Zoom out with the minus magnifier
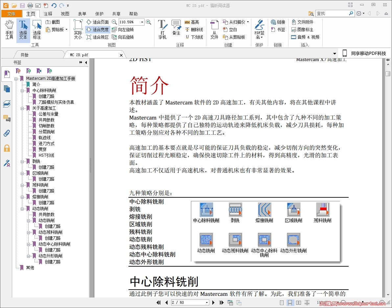Viewport: 392px width, 308px height. click(114, 22)
